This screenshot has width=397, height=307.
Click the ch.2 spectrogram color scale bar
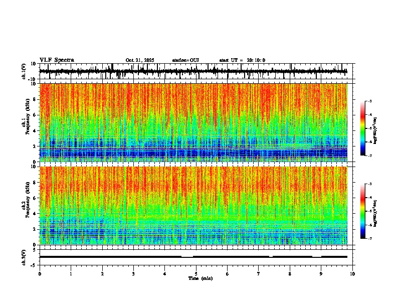[363, 211]
